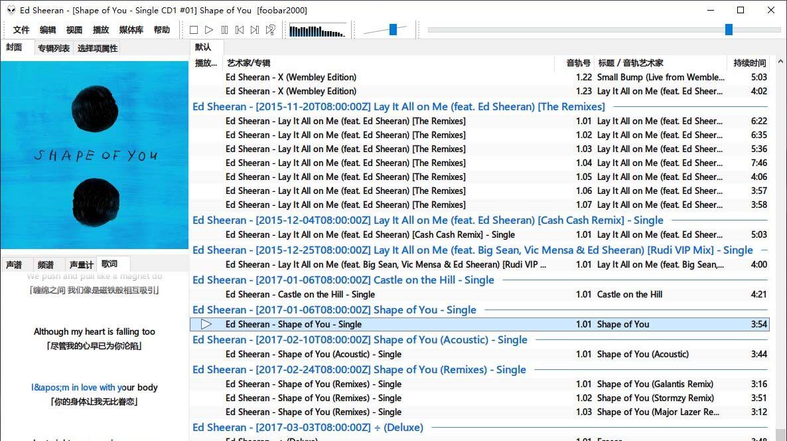Open the 视图 menu

(74, 30)
